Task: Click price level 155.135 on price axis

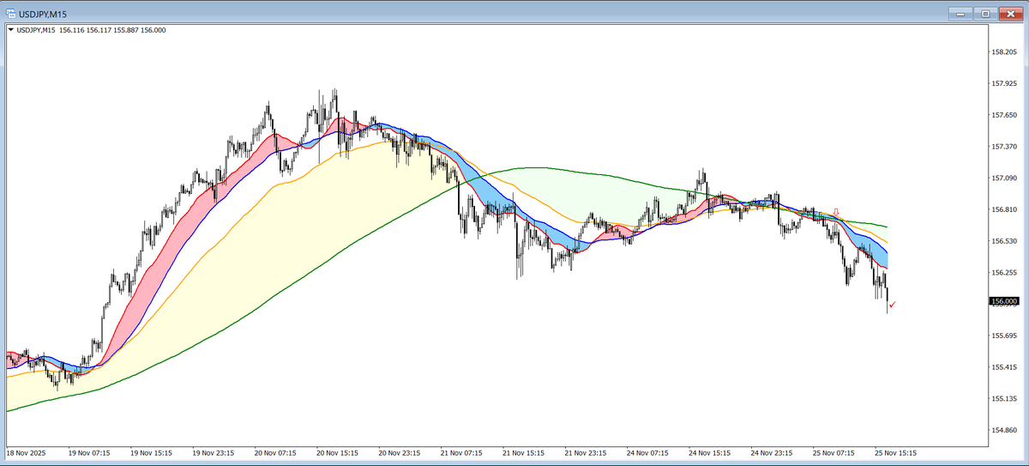Action: click(1003, 399)
